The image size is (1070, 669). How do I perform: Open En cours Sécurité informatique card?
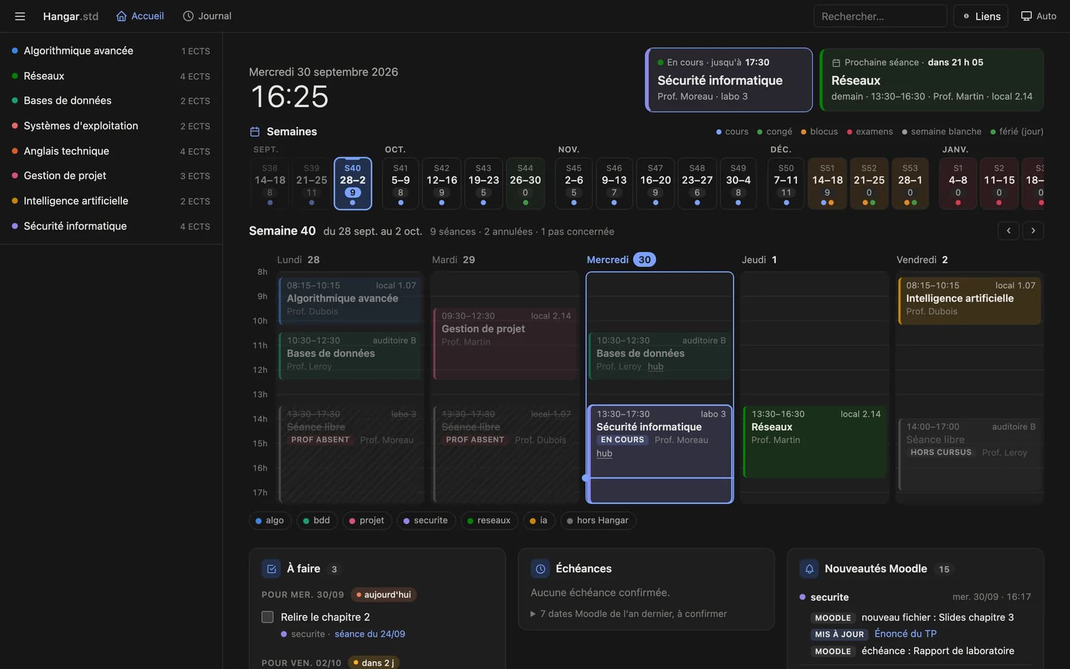729,80
